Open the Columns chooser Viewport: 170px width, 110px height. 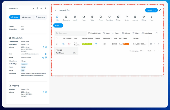pos(126,33)
